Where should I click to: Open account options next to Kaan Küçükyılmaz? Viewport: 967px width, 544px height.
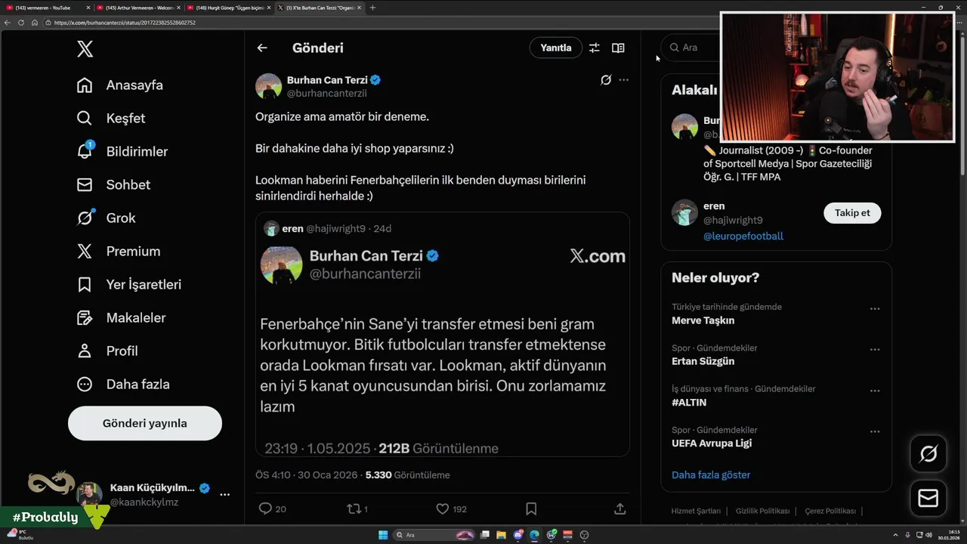coord(224,494)
